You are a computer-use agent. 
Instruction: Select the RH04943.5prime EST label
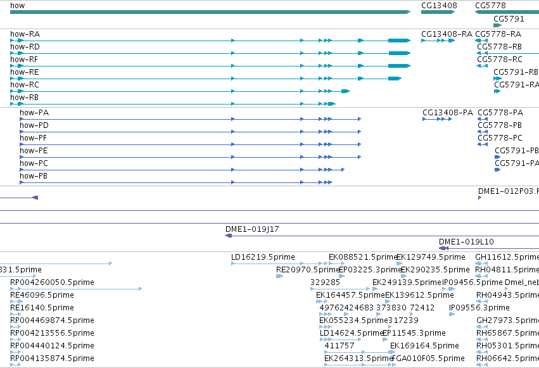[x=508, y=295]
